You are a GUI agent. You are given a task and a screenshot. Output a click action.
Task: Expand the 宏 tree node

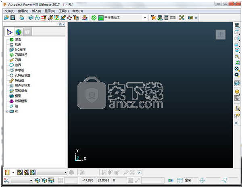point(6,111)
